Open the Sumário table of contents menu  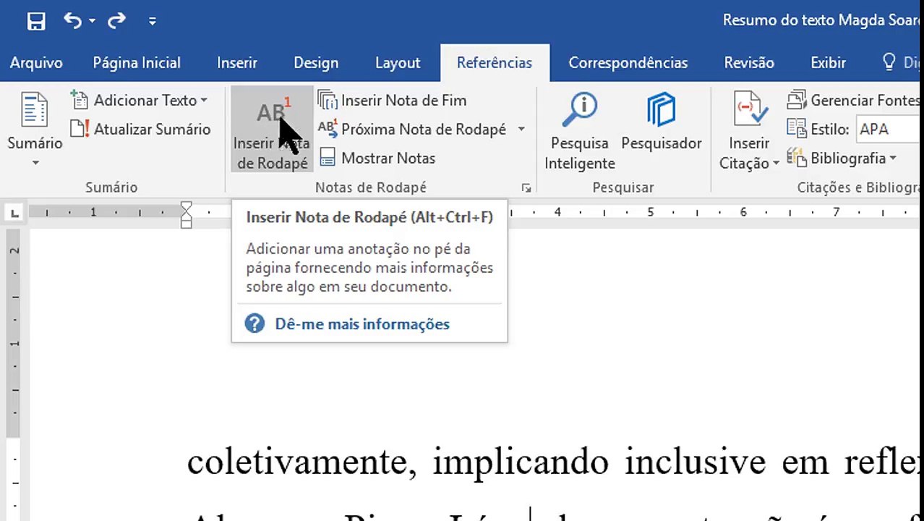35,130
